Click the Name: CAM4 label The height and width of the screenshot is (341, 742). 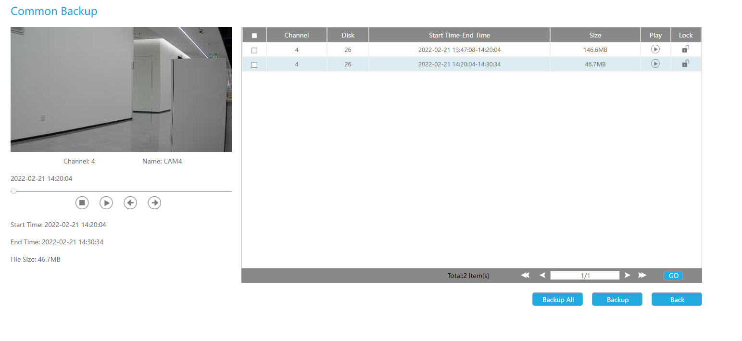162,161
